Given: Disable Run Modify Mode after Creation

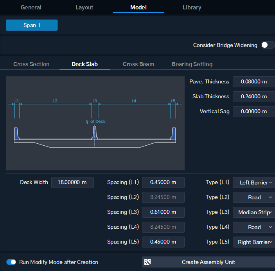Looking at the screenshot, I should click(11, 262).
